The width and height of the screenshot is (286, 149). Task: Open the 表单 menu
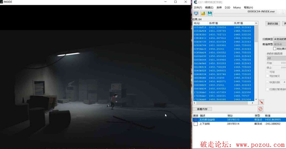click(x=219, y=7)
